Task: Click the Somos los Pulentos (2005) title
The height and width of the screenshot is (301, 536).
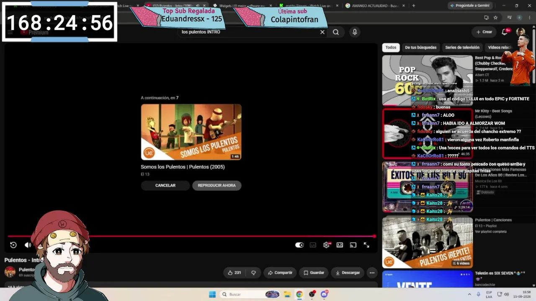Action: (x=183, y=167)
